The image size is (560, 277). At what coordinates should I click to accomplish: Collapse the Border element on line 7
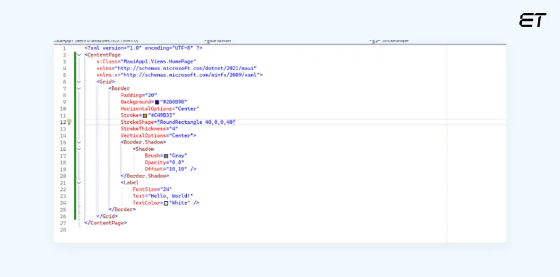pyautogui.click(x=79, y=89)
